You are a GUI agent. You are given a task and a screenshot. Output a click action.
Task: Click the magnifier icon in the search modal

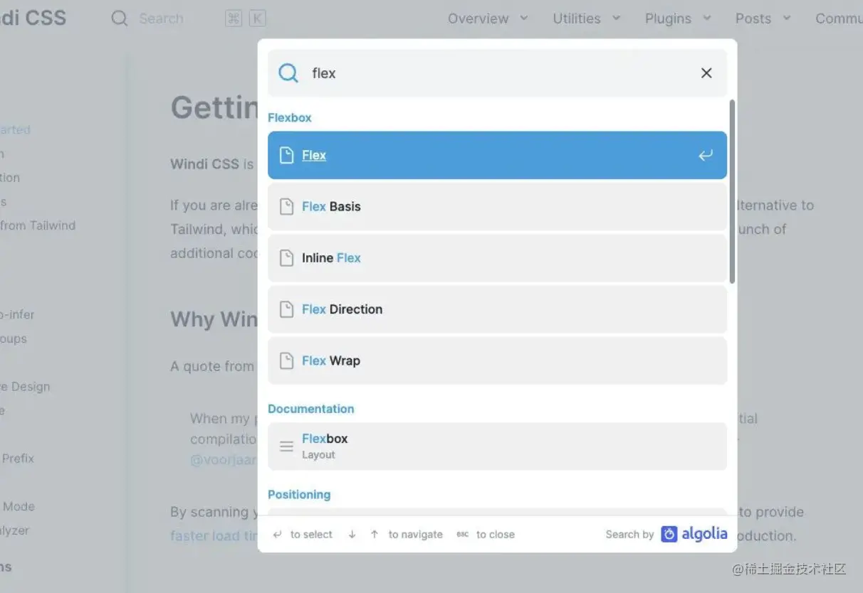288,73
